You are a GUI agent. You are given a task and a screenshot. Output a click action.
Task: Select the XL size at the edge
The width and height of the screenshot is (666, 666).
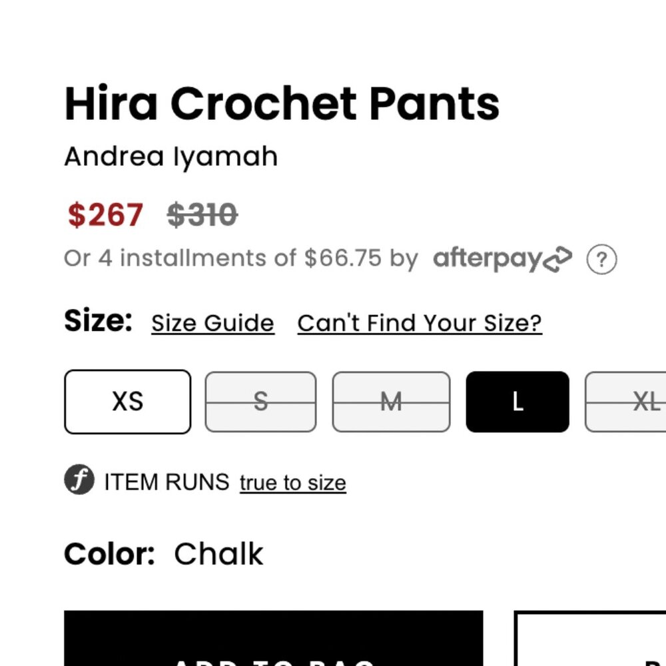[x=639, y=402]
